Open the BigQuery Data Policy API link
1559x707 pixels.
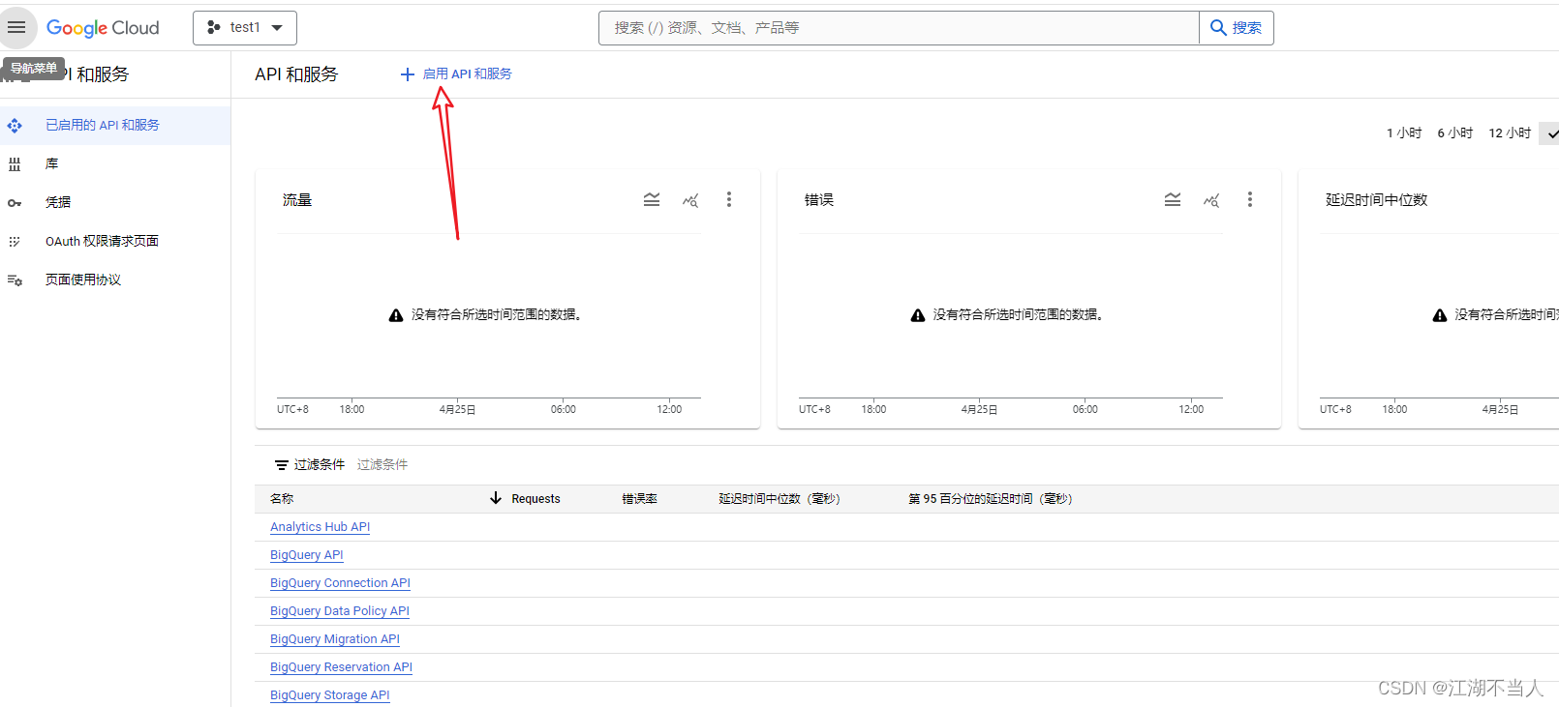click(x=340, y=611)
